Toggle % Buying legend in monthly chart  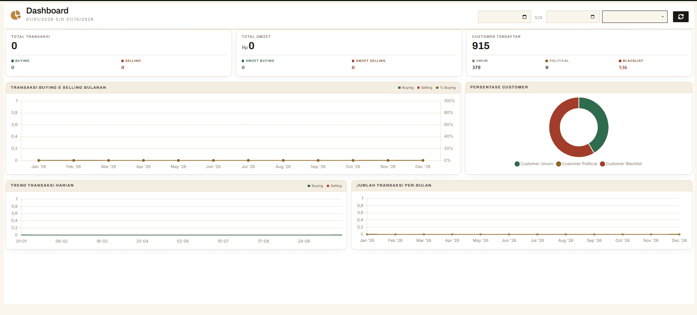(x=446, y=88)
